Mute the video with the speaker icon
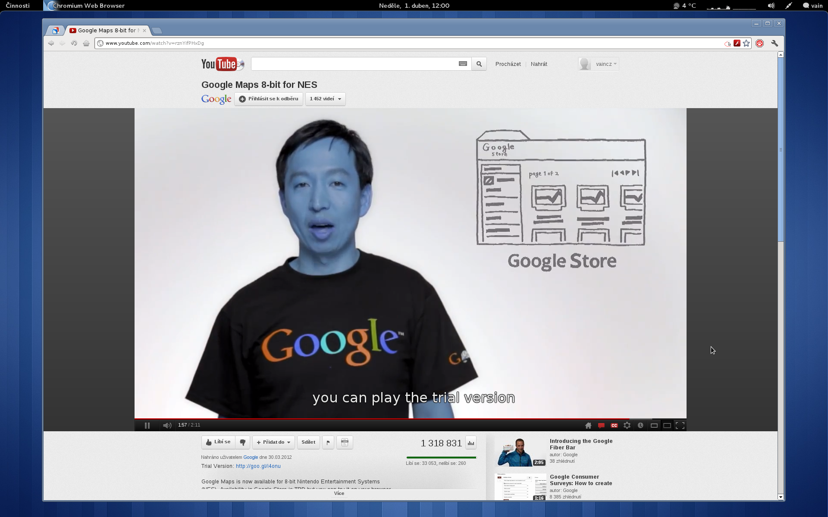The width and height of the screenshot is (828, 517). (167, 425)
